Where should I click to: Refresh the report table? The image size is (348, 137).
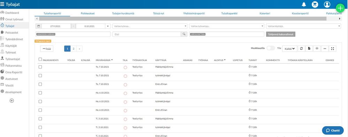301,49
